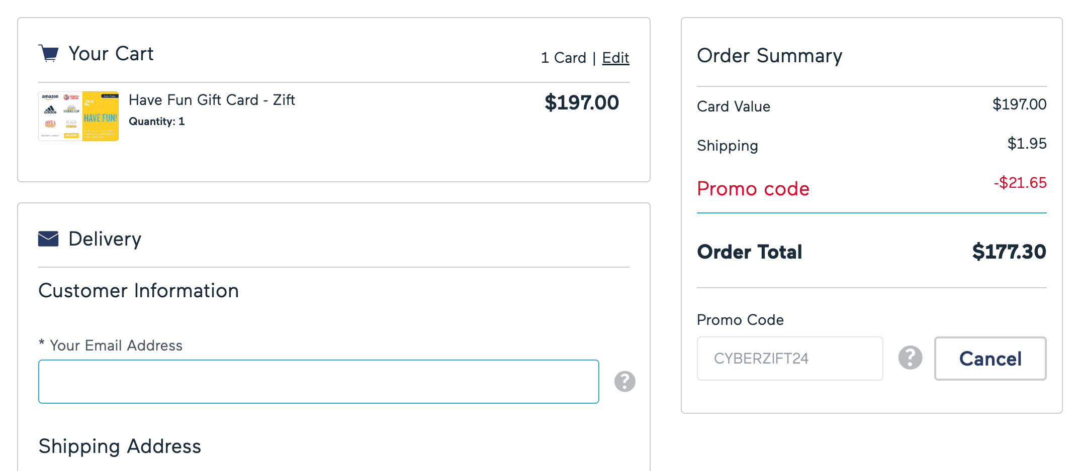The height and width of the screenshot is (471, 1079).
Task: Click the Have Fun Gift Card - Zift title
Action: (212, 100)
